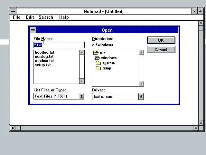
Task: Click OK in the Open dialog
Action: coord(161,40)
